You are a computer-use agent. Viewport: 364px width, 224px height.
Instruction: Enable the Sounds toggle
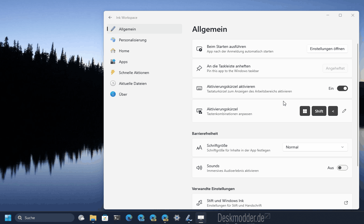pos(342,168)
